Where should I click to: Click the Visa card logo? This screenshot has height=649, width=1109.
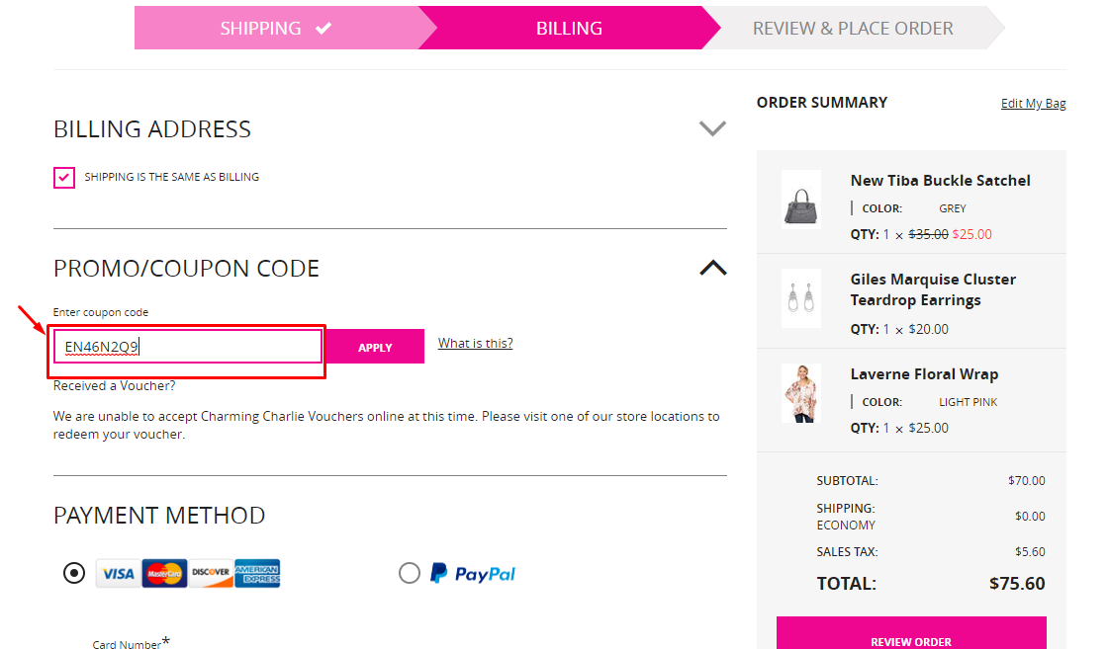click(x=118, y=574)
